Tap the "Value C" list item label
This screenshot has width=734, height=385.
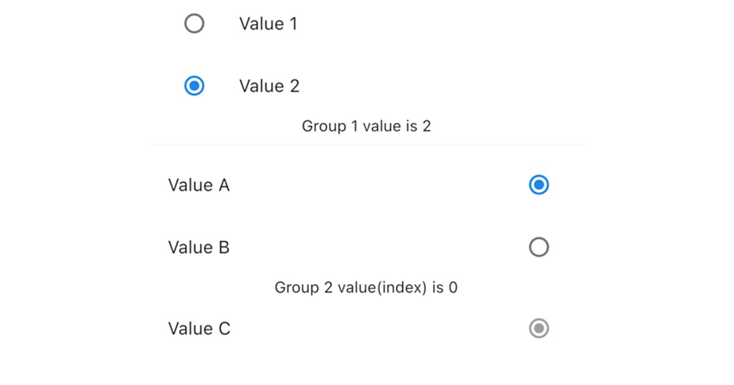(x=199, y=329)
